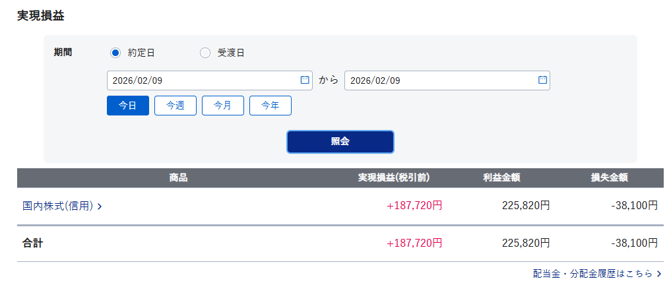Screen dimensions: 669x287
Task: Open the start date calendar picker icon
Action: 305,80
